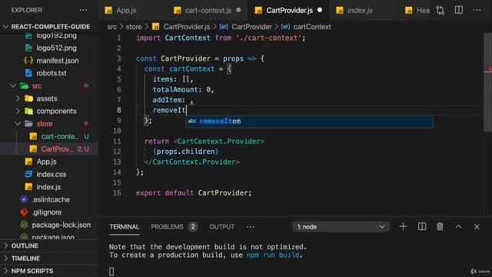Image resolution: width=492 pixels, height=277 pixels.
Task: Click the export default CartProvider line
Action: tap(194, 193)
